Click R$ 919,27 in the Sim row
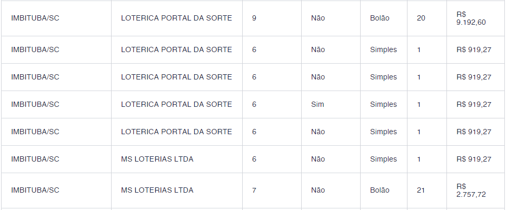 (x=474, y=104)
